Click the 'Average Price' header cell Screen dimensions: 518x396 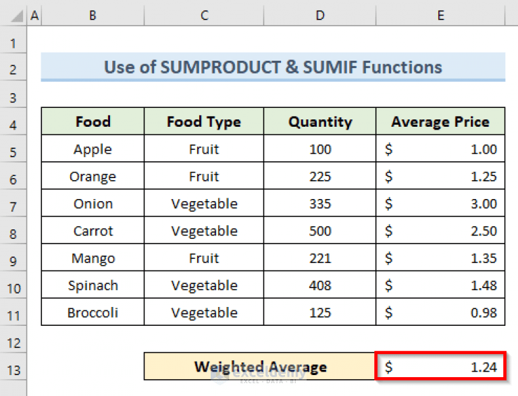pyautogui.click(x=440, y=121)
